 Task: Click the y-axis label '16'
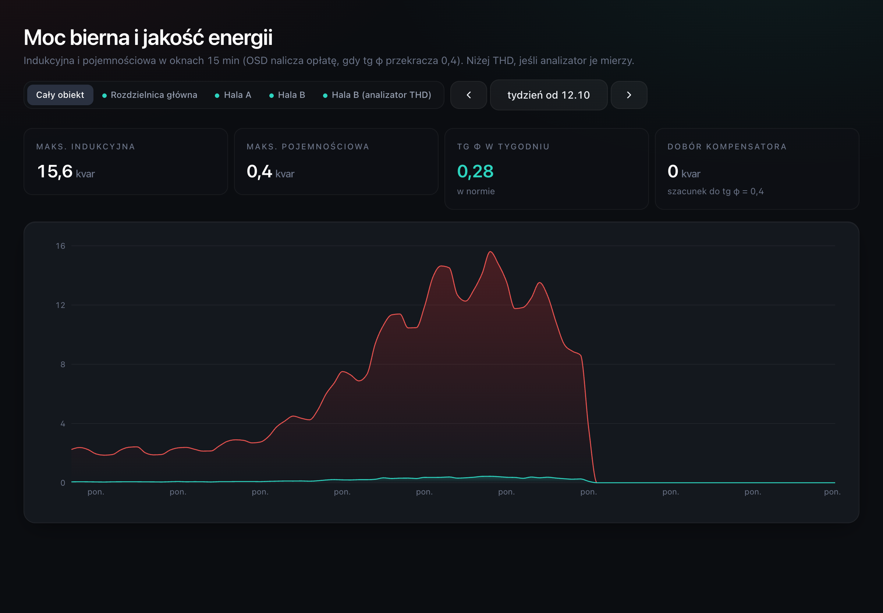61,246
